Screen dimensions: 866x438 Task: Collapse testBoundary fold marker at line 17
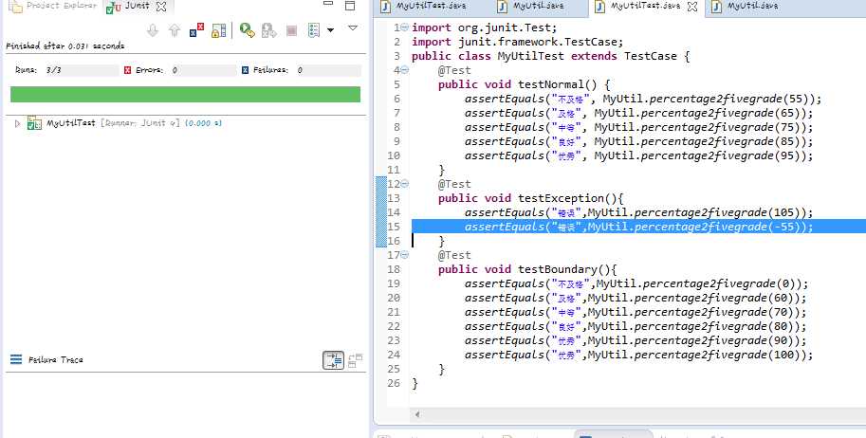coord(405,255)
